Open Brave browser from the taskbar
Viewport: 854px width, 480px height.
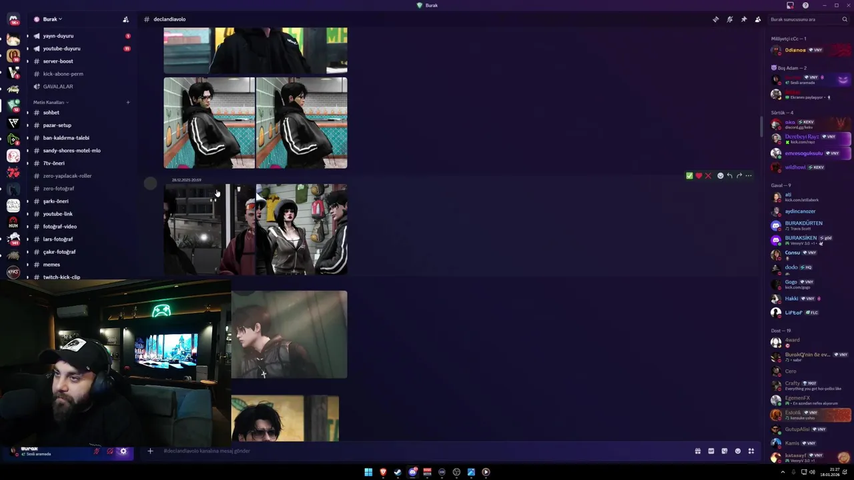click(383, 472)
